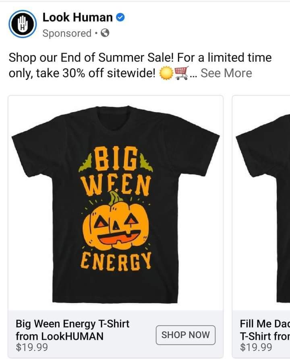Click the ENERGY text on the shirt
The width and height of the screenshot is (290, 359).
click(x=116, y=261)
